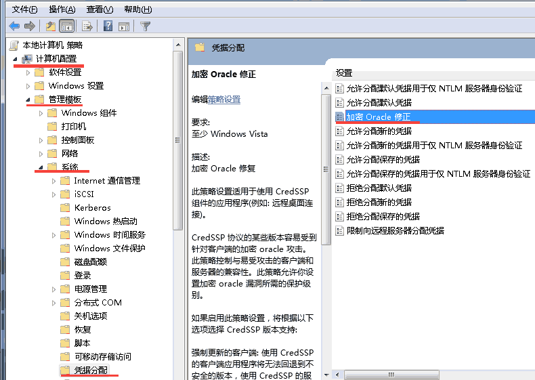Select the 磁盘配额 folder
The image size is (535, 380).
(x=91, y=262)
